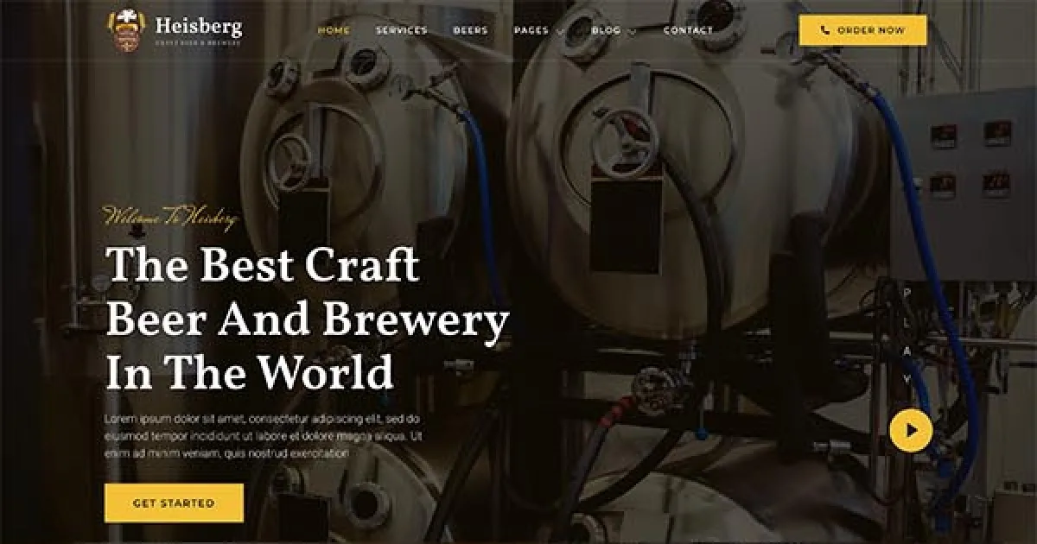Open the Blog menu item
Screen dimensions: 1037x544
click(x=606, y=30)
